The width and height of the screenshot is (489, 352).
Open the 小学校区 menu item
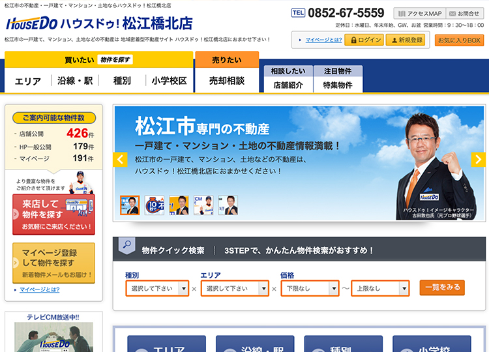(169, 81)
